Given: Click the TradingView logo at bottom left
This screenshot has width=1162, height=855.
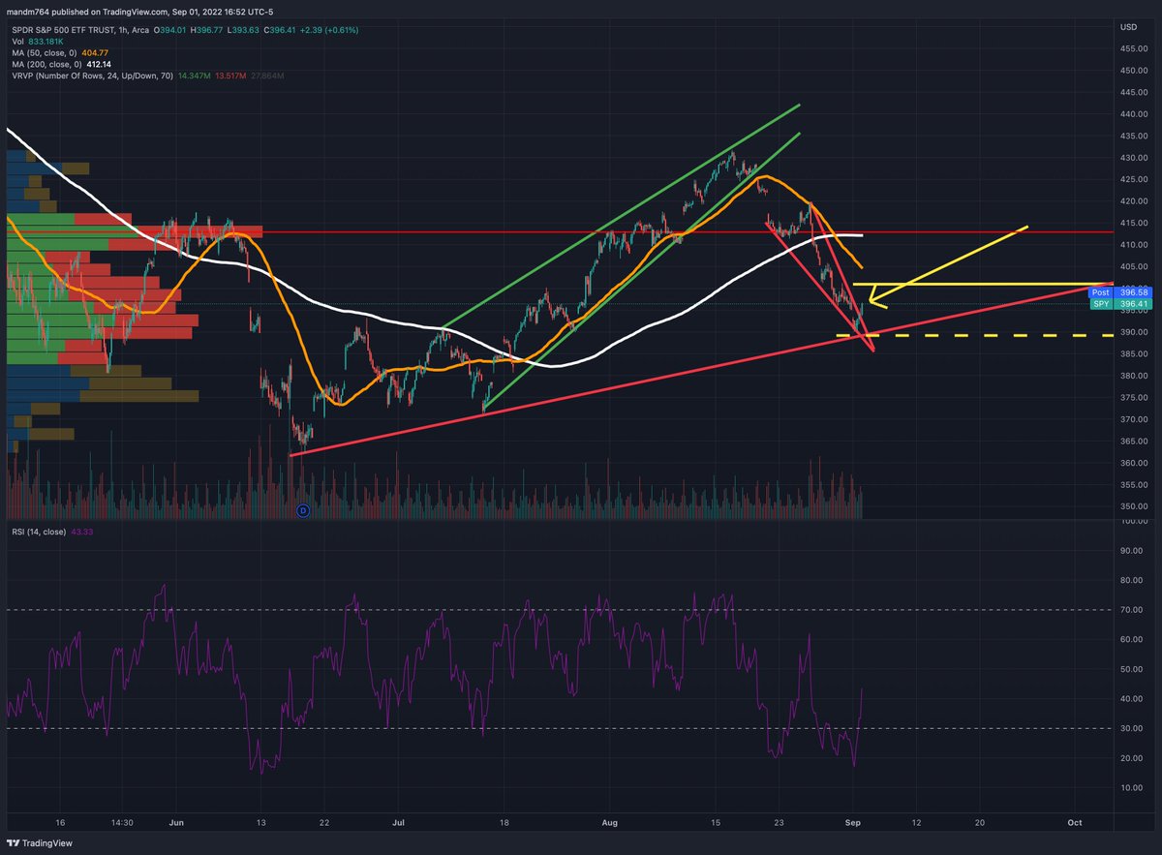Looking at the screenshot, I should tap(40, 843).
